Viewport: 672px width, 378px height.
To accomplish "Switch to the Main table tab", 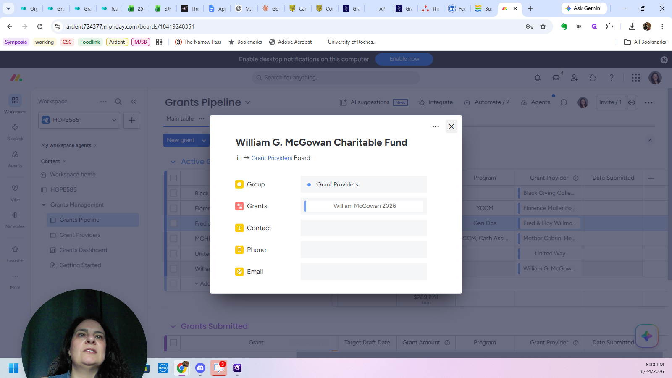I will (180, 119).
